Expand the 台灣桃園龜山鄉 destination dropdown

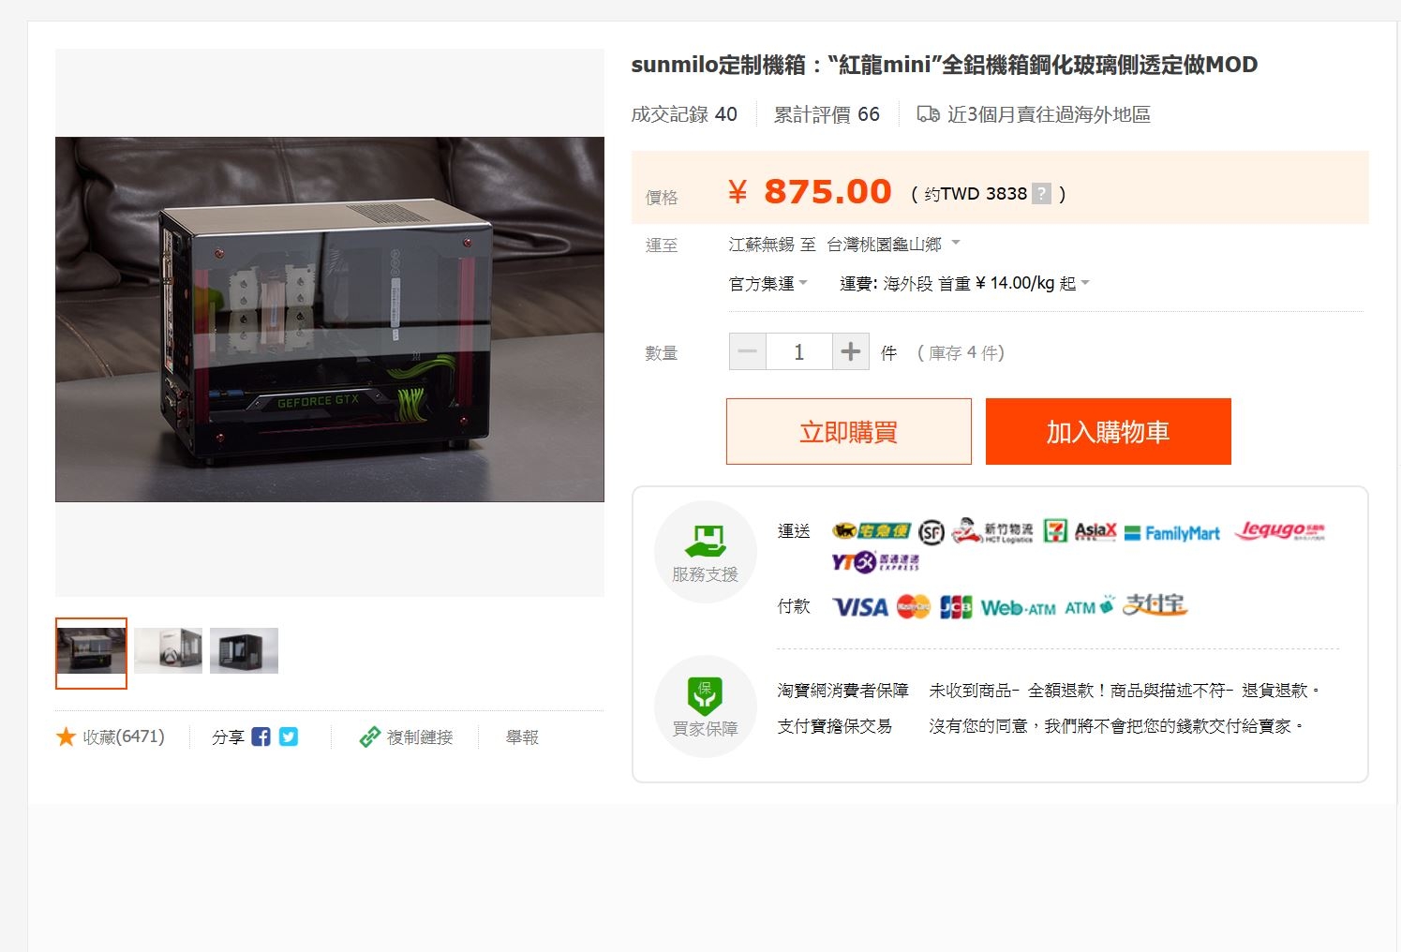click(894, 245)
